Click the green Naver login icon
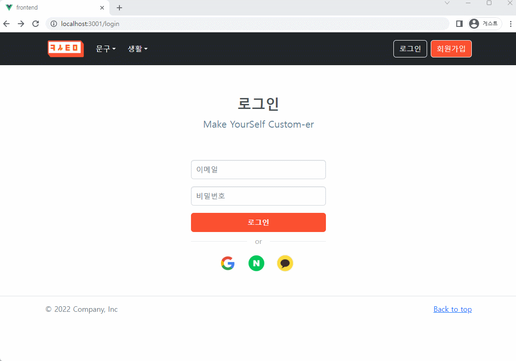 [x=256, y=263]
